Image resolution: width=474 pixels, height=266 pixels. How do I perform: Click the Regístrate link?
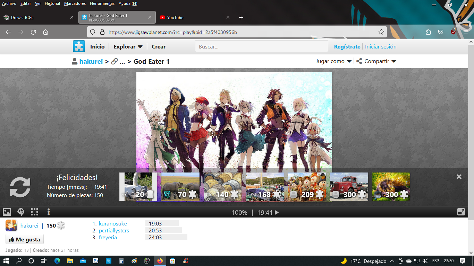click(x=347, y=47)
